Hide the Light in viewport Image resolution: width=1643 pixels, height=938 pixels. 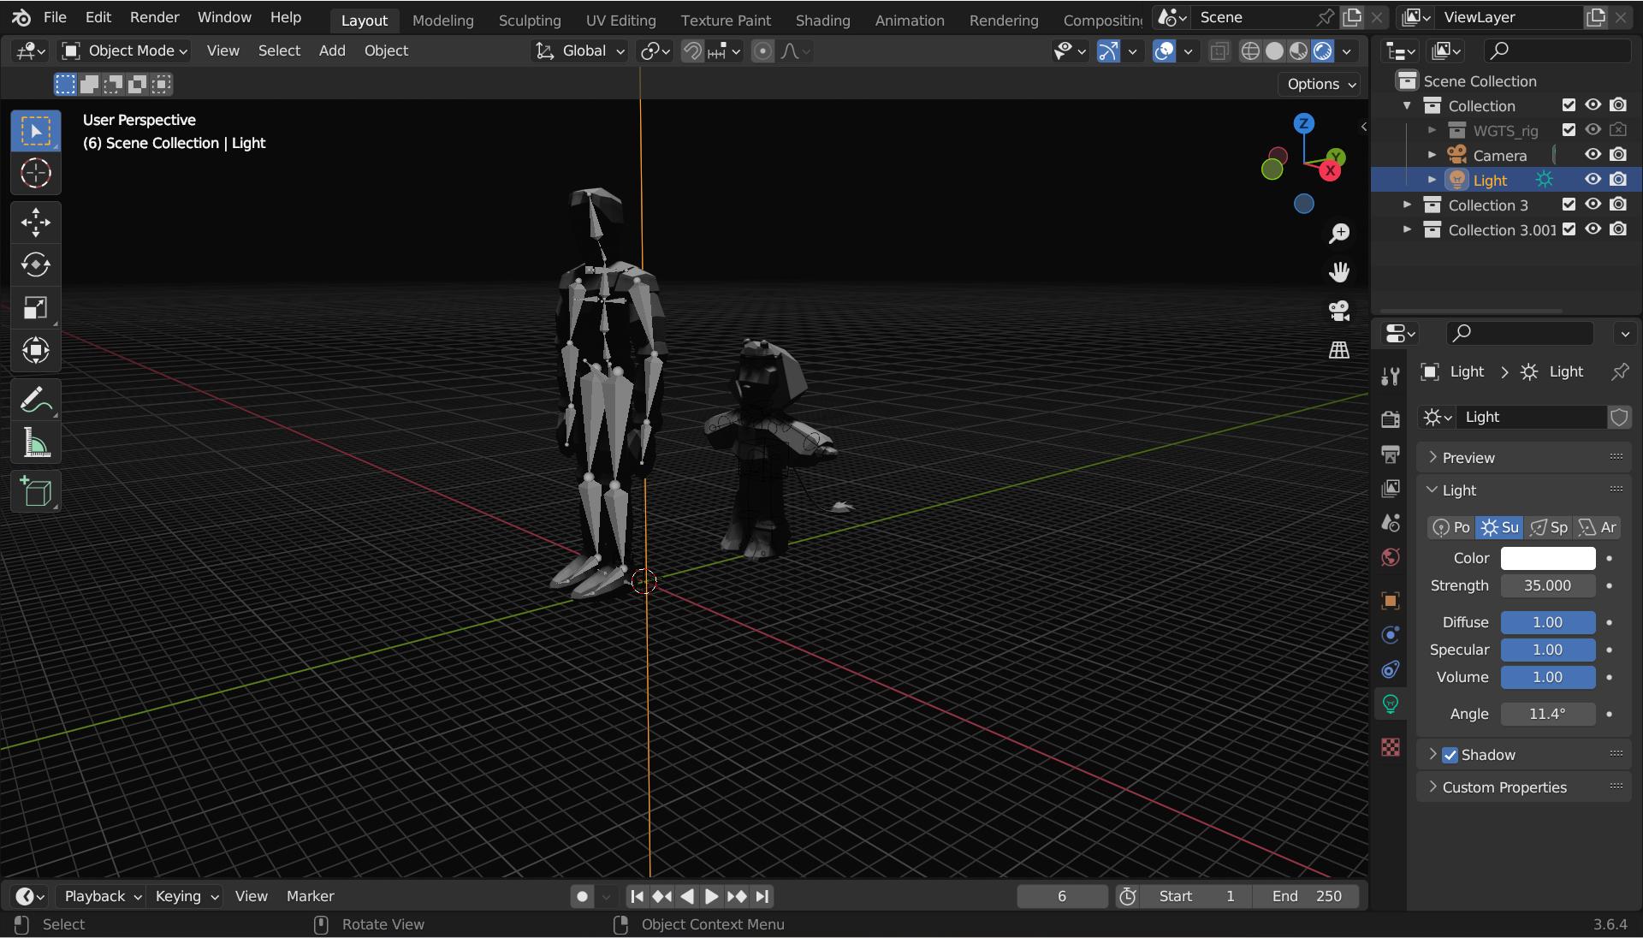tap(1593, 180)
